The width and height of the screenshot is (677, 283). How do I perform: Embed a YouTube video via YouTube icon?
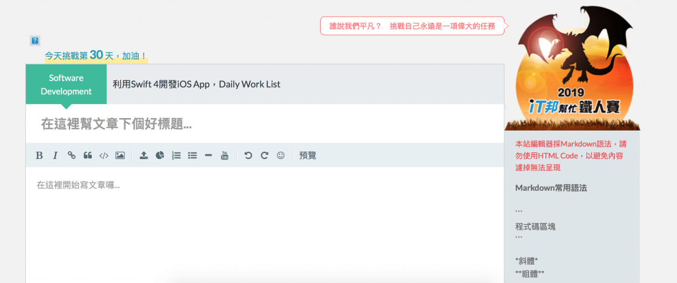coord(225,155)
